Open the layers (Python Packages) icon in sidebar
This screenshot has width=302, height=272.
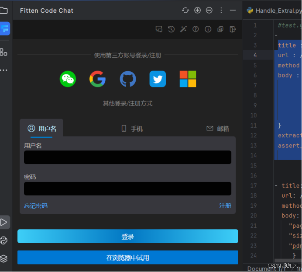tap(3, 258)
